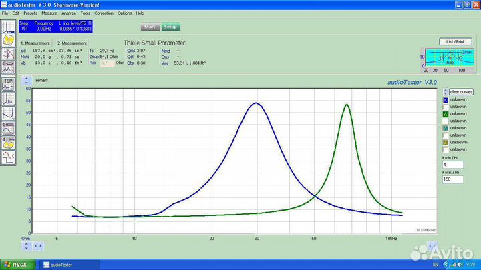Select the TSP measurement mode icon
The height and width of the screenshot is (270, 481).
pyautogui.click(x=8, y=84)
